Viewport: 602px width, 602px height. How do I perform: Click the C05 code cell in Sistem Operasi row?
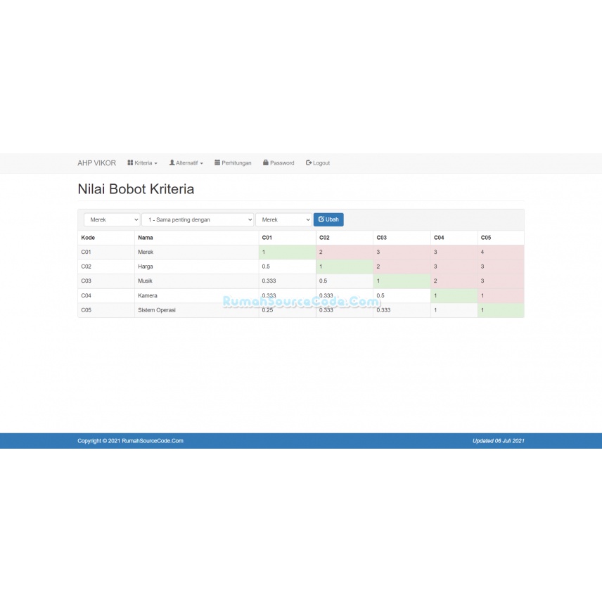click(x=106, y=310)
